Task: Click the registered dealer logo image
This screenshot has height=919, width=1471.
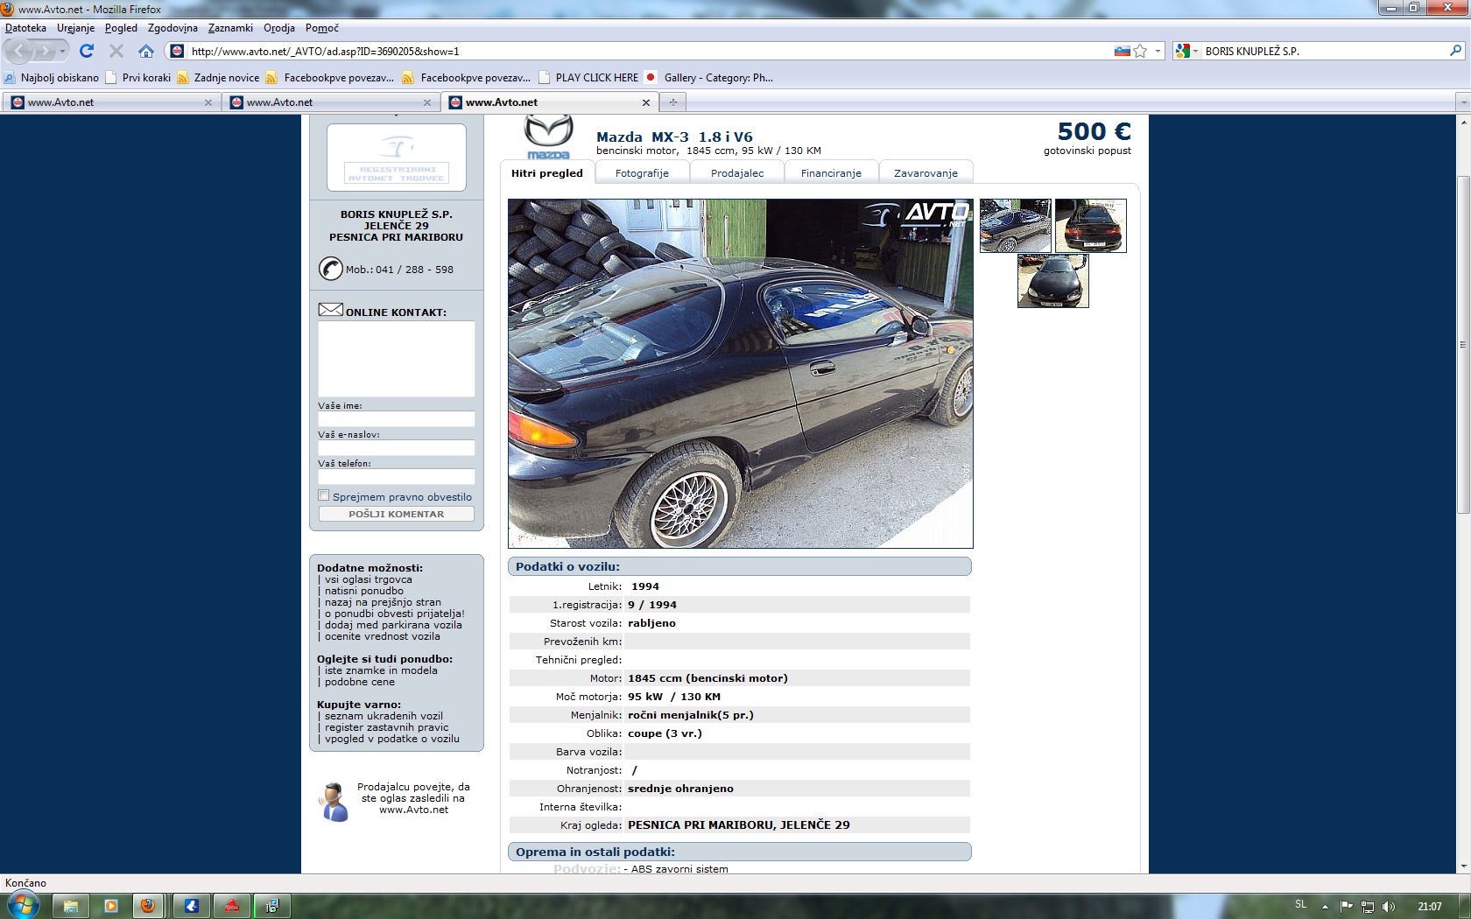Action: tap(397, 158)
